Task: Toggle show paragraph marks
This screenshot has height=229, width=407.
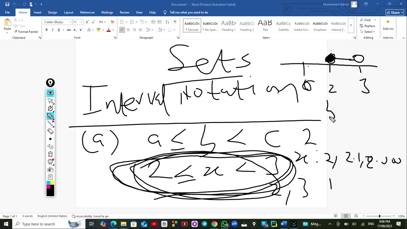Action: (x=175, y=22)
